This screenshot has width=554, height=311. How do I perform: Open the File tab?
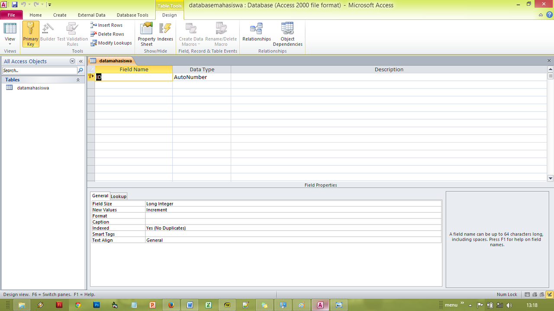click(x=11, y=15)
